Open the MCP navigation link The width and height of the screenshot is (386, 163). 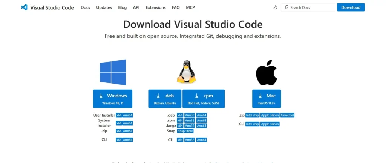190,7
